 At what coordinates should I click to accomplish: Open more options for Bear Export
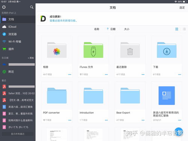click(143, 120)
